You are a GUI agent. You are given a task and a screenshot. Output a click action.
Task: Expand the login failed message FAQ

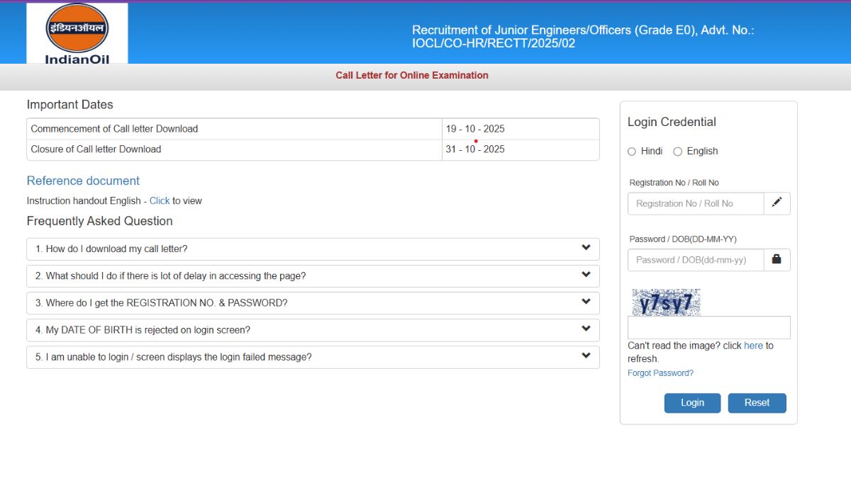click(313, 357)
